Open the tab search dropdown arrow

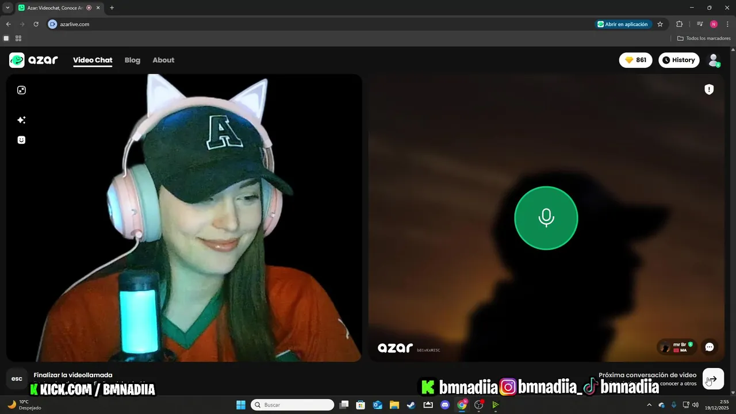(7, 7)
